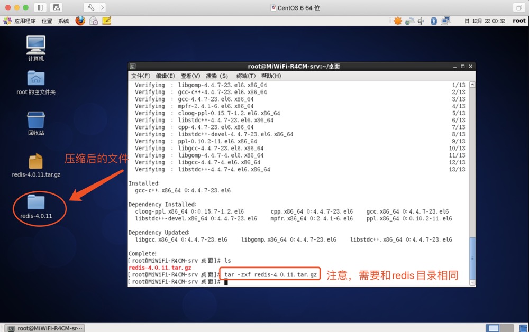The height and width of the screenshot is (332, 529).
Task: Open the Bluetooth status icon
Action: (x=434, y=21)
